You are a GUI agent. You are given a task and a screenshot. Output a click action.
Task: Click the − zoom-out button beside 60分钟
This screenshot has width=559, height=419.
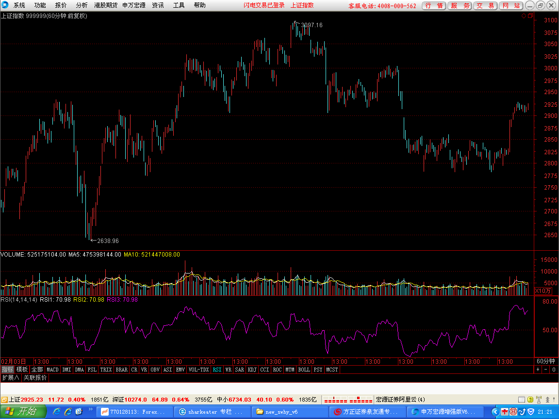[545, 370]
